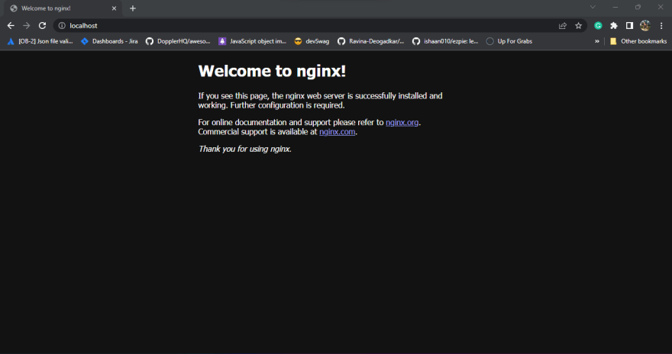672x354 pixels.
Task: Open the Extensions puzzle icon
Action: (x=614, y=26)
